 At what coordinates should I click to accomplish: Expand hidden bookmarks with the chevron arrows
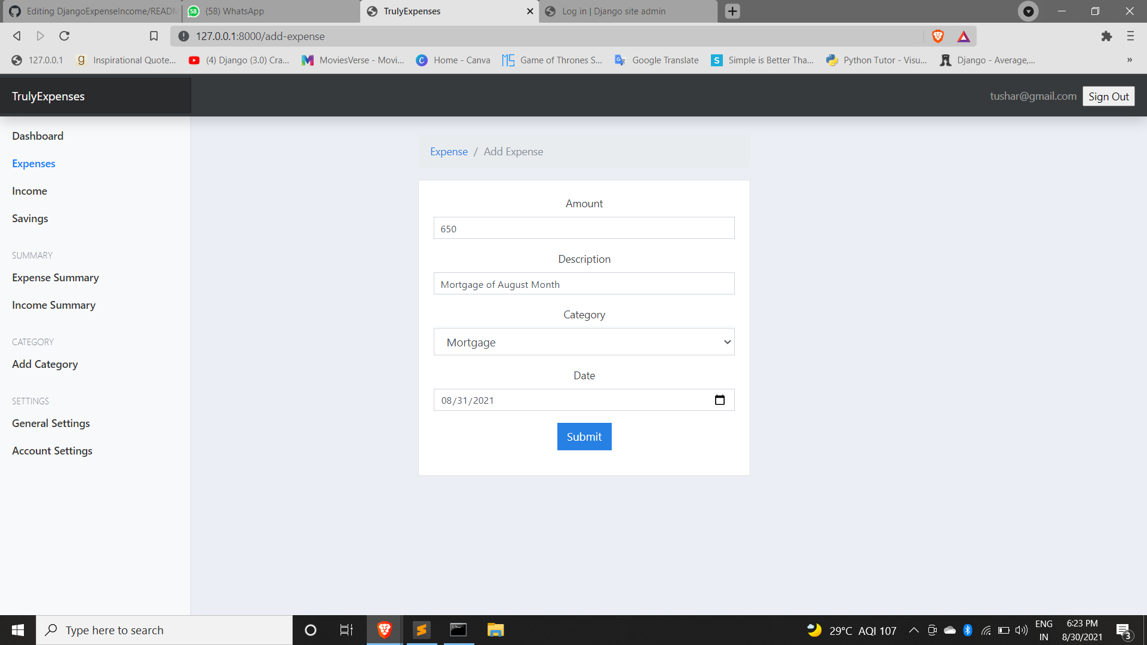[1130, 60]
